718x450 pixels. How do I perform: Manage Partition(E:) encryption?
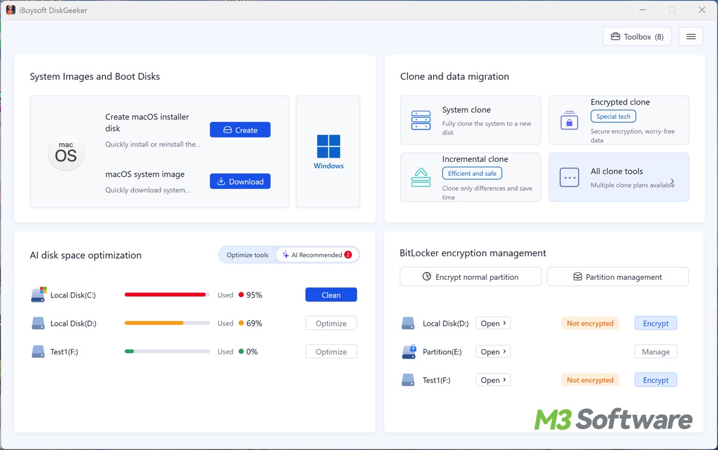coord(656,351)
